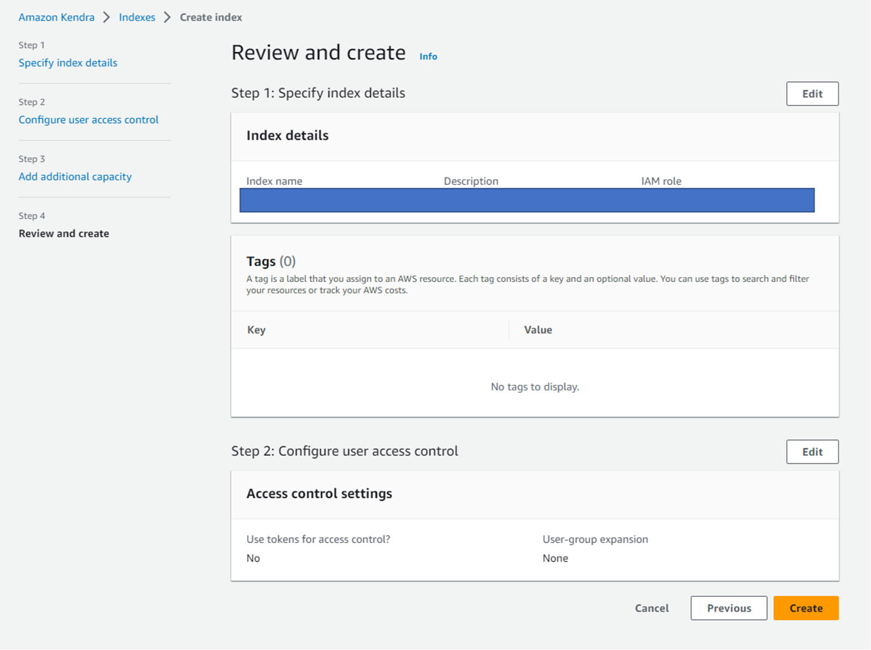Click the orange Create button
The height and width of the screenshot is (650, 871).
(x=806, y=608)
